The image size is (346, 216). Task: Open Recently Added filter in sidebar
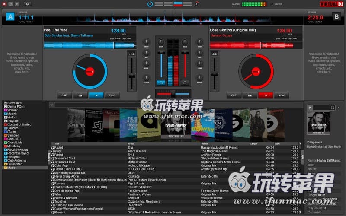(x=17, y=149)
